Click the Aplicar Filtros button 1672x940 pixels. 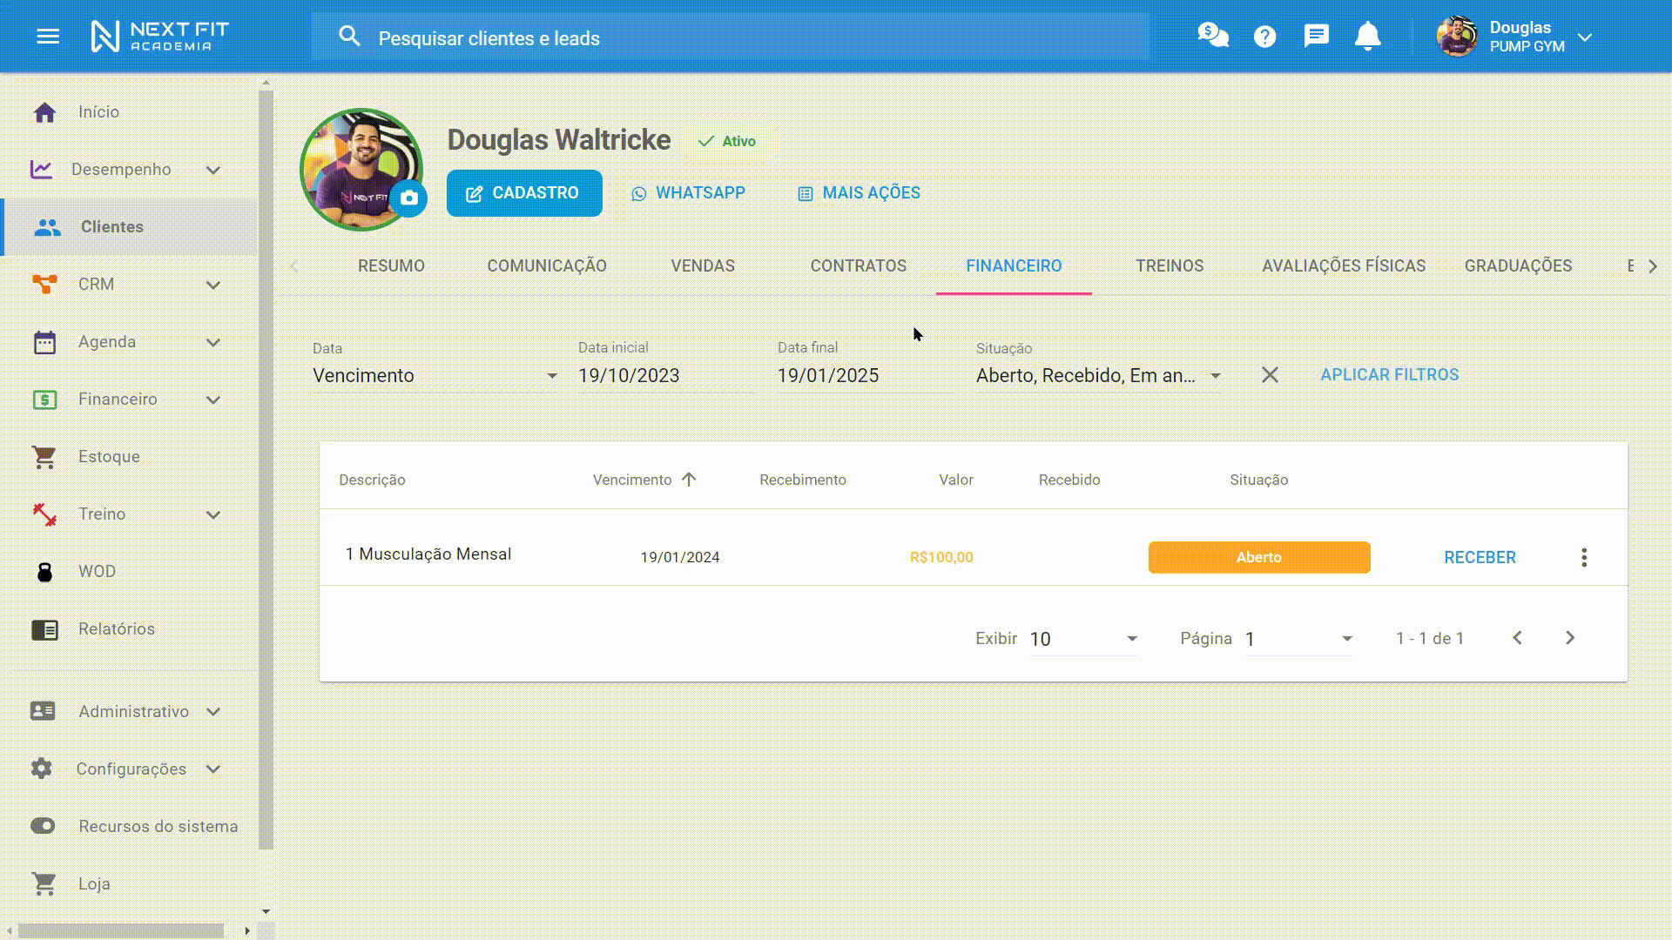1389,375
